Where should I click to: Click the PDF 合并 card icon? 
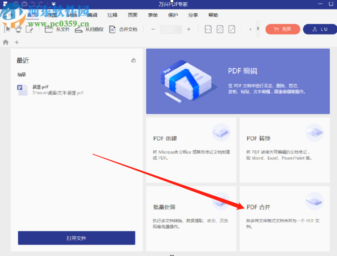315,201
